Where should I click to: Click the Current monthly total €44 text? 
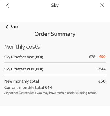[x=28, y=88]
